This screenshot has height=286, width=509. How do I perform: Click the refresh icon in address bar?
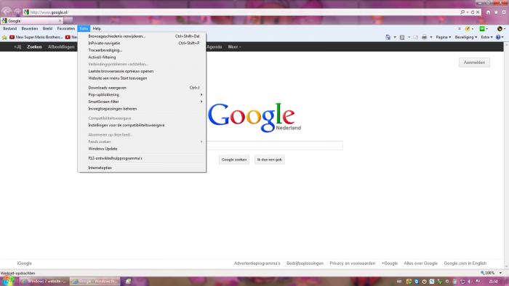click(473, 12)
